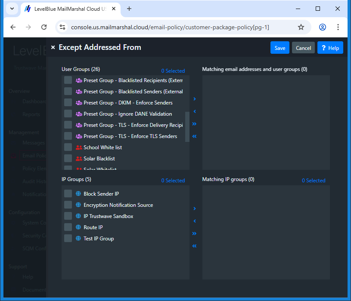The width and height of the screenshot is (351, 301).
Task: Remove all user groups with double left arrow
Action: coord(194,136)
